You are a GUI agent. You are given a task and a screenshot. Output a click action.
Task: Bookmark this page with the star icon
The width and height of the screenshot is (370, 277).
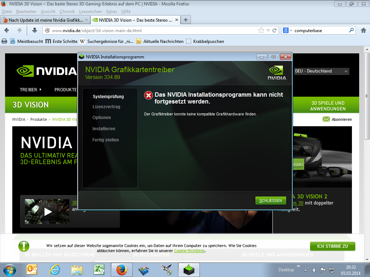[x=261, y=30]
